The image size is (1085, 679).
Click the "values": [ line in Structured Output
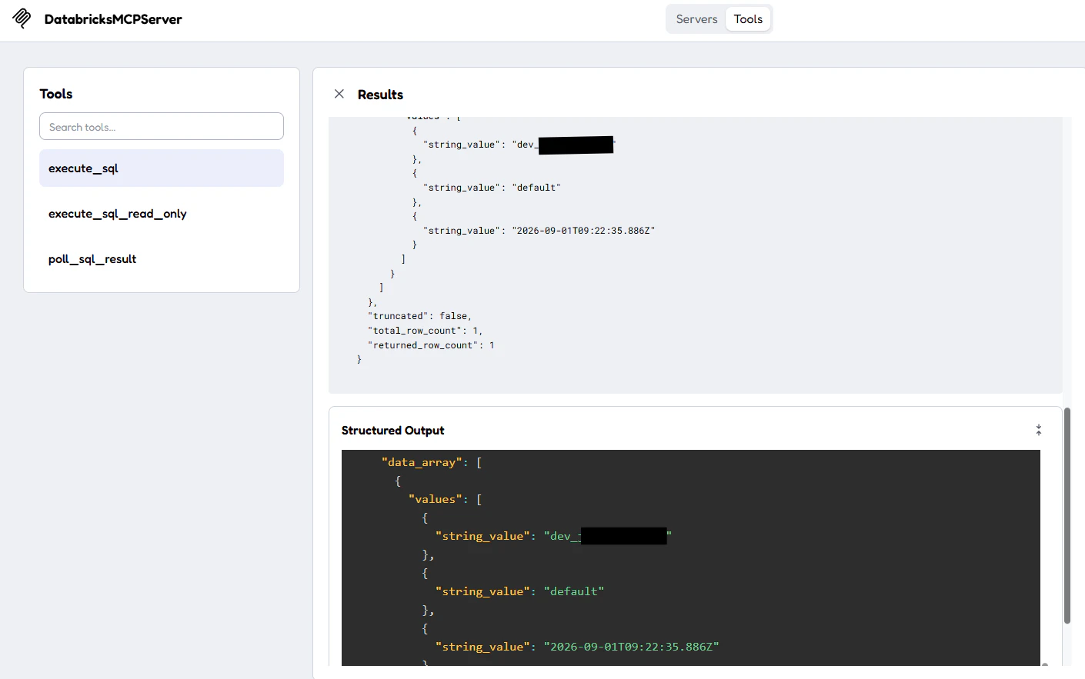pyautogui.click(x=446, y=499)
